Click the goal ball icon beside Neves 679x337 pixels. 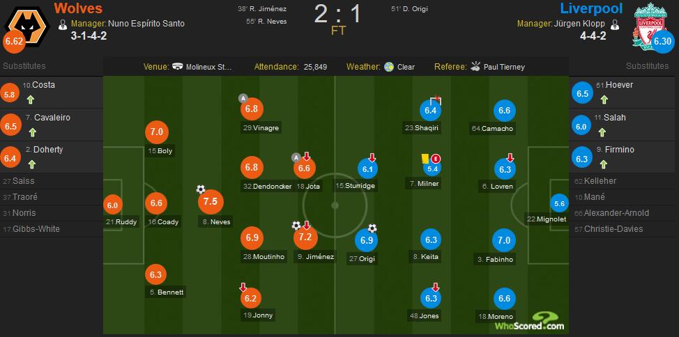(x=201, y=189)
